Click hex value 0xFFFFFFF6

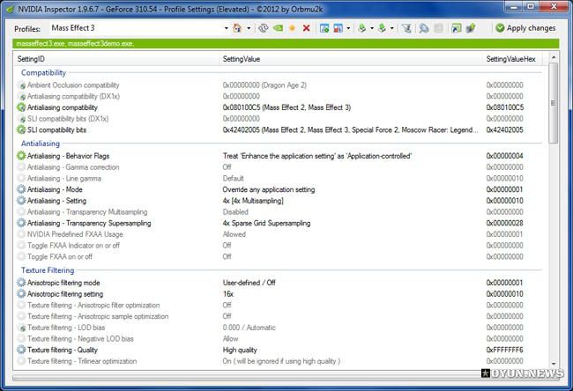click(504, 350)
